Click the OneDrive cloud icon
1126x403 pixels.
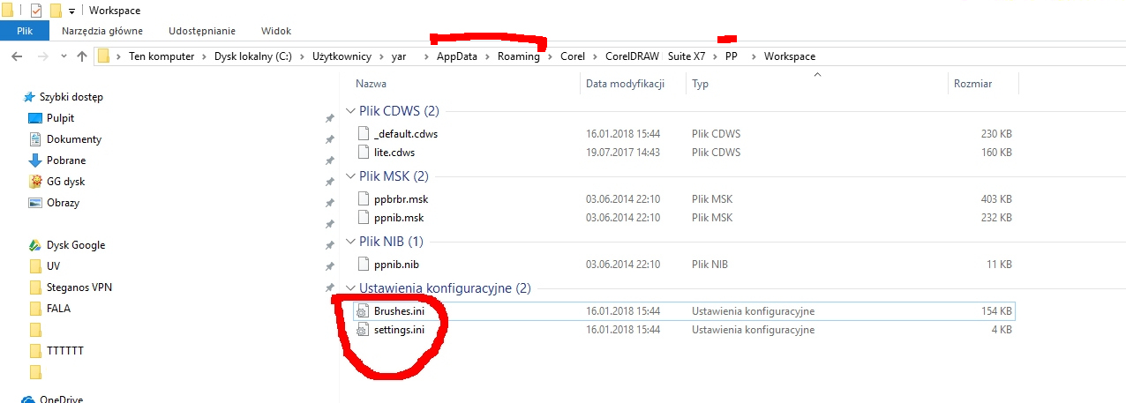click(28, 399)
